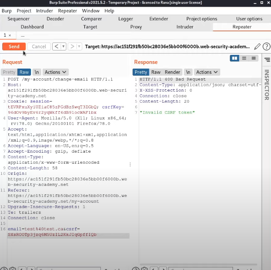Click the csrf token value SXsROOTp3jzq6M5UzIL2KkJIqGpffIQb

[52, 235]
